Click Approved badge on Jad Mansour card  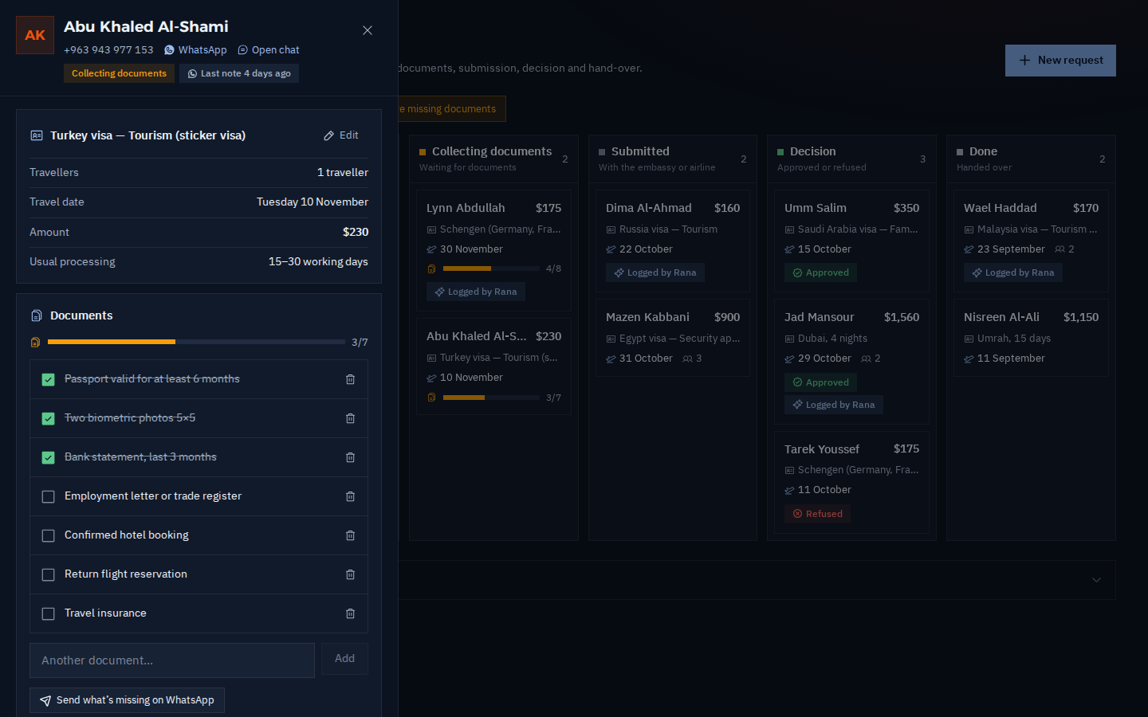pos(820,382)
